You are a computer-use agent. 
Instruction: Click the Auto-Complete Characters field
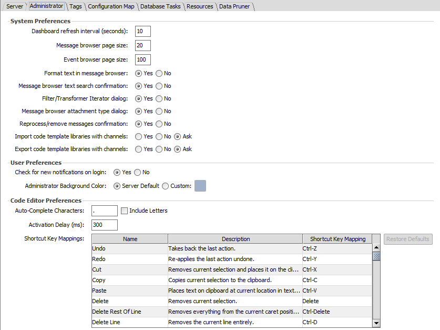(x=104, y=211)
